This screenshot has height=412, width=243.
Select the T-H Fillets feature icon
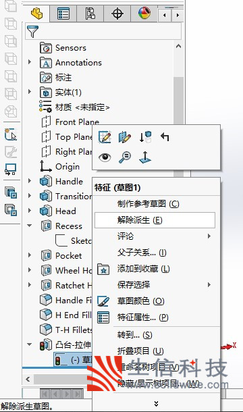46,330
